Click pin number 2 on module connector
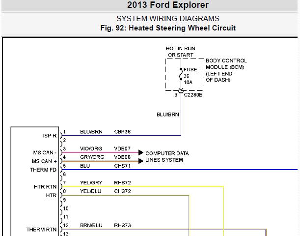The width and height of the screenshot is (300, 236). coord(64,140)
